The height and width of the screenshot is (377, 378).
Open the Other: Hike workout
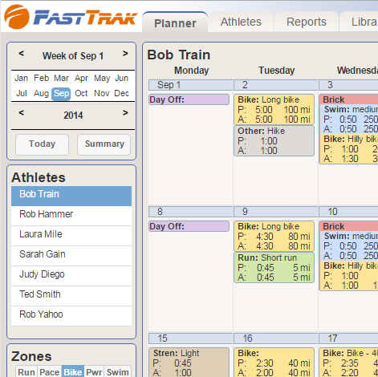pyautogui.click(x=274, y=140)
